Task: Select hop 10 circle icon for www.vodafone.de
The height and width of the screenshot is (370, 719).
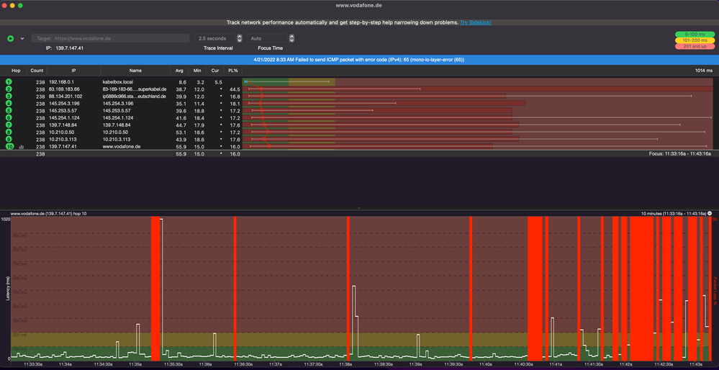Action: pyautogui.click(x=10, y=146)
